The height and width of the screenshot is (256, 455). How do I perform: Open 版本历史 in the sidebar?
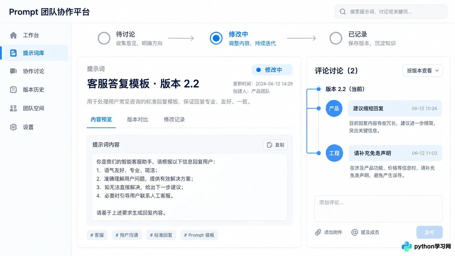click(x=35, y=89)
